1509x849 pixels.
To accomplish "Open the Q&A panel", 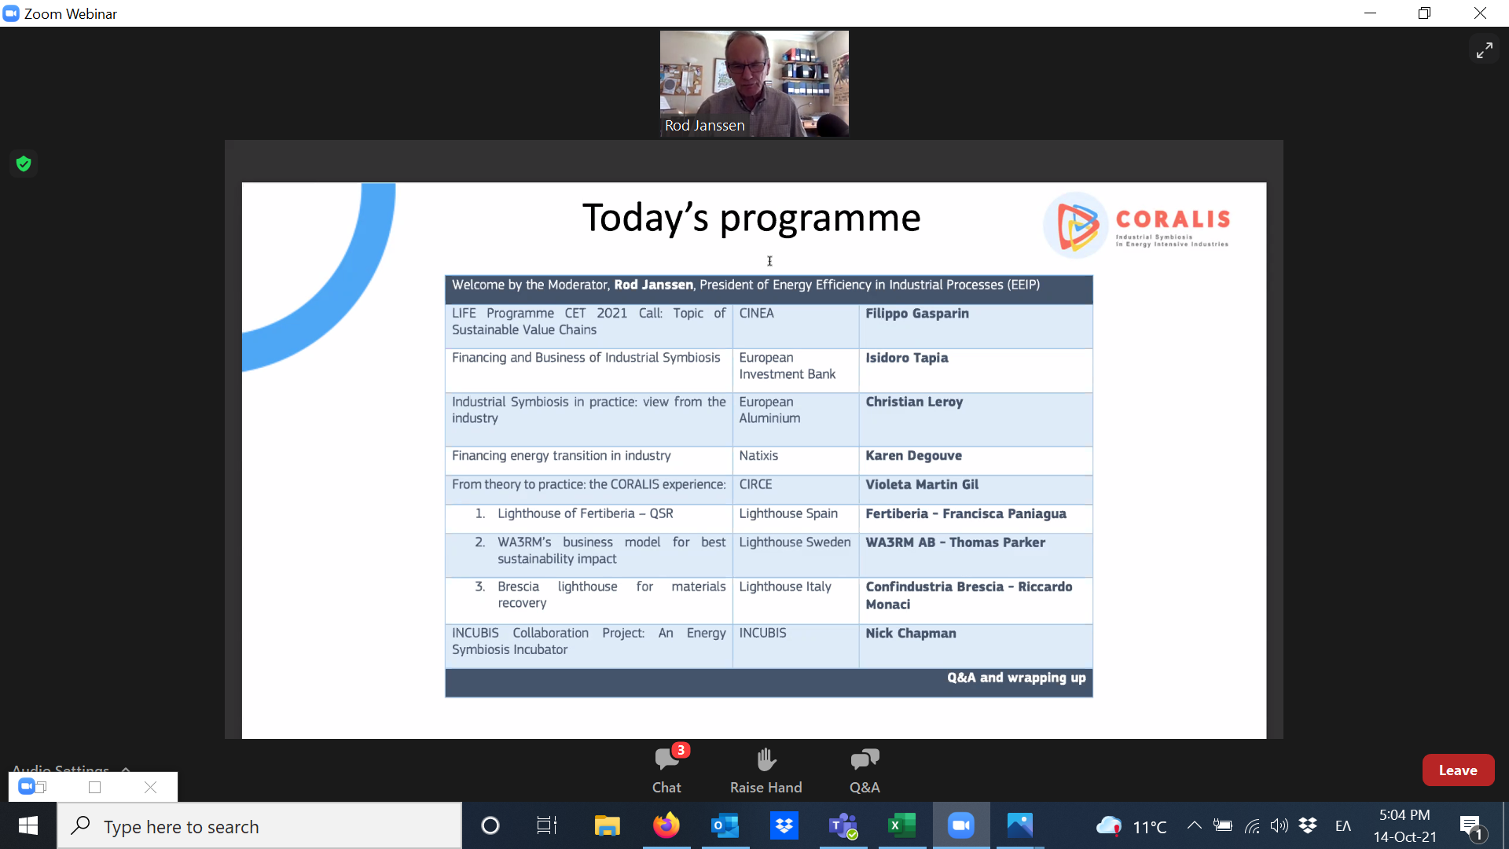I will (x=865, y=770).
